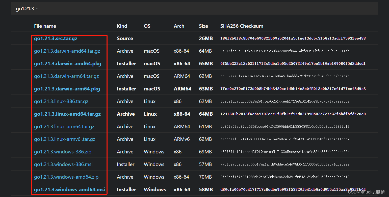Select checksum starting with a1ddcaaf0821

tap(285, 139)
